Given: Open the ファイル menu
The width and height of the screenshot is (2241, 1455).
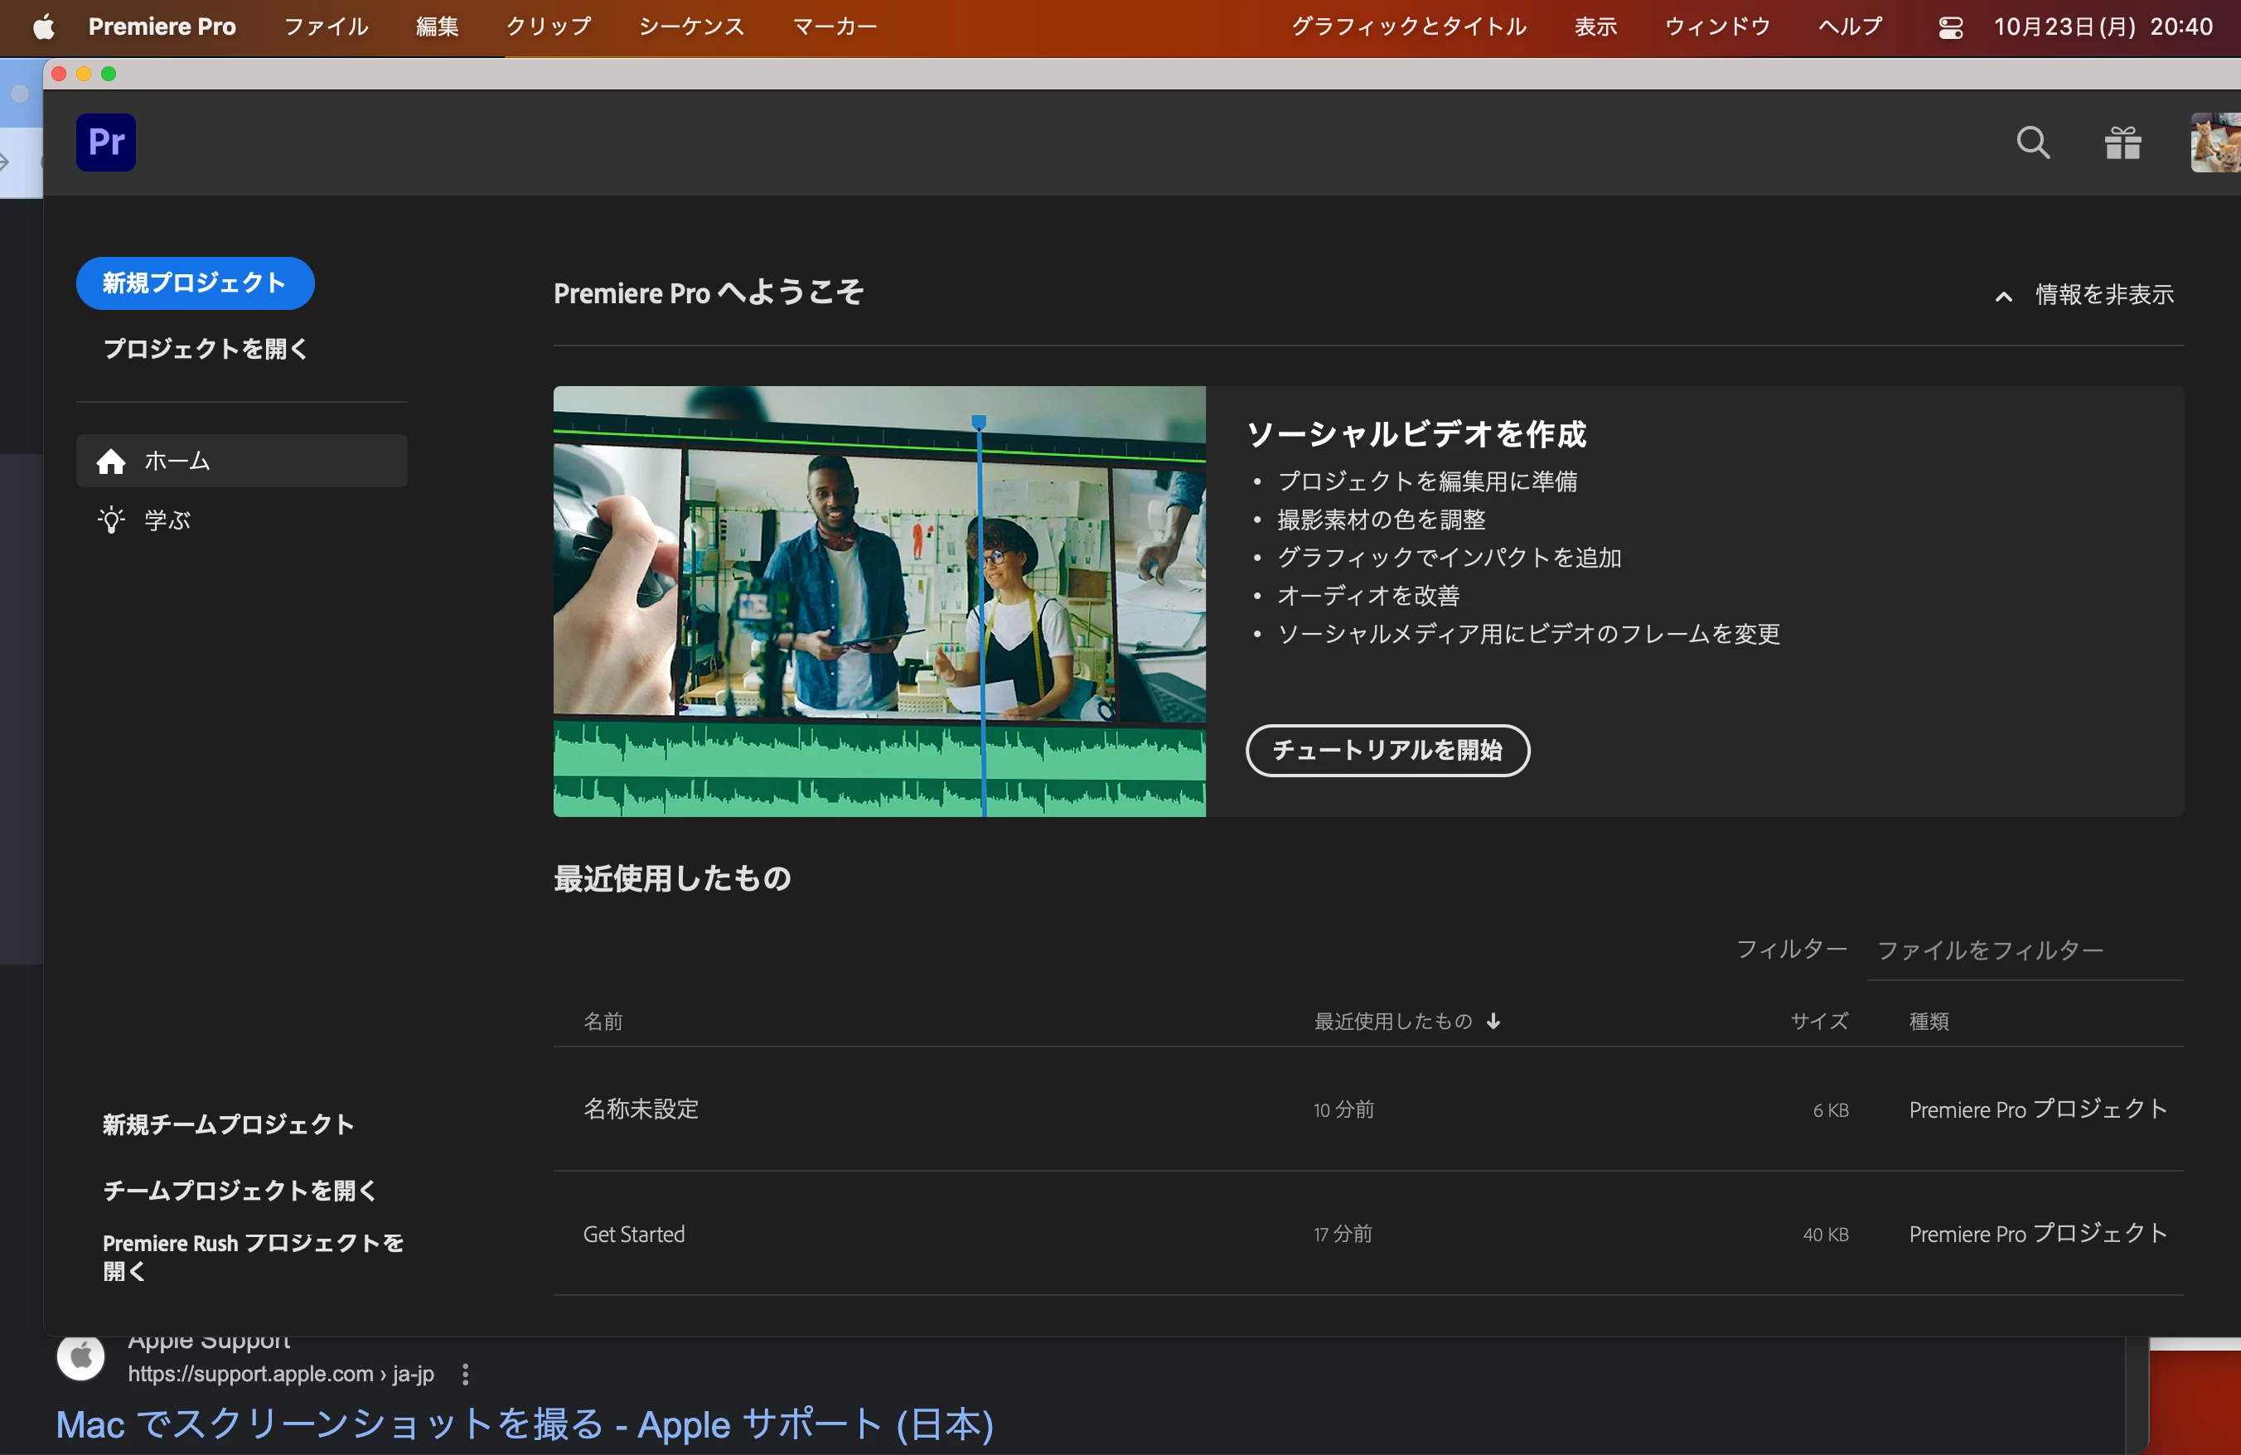Looking at the screenshot, I should (326, 27).
